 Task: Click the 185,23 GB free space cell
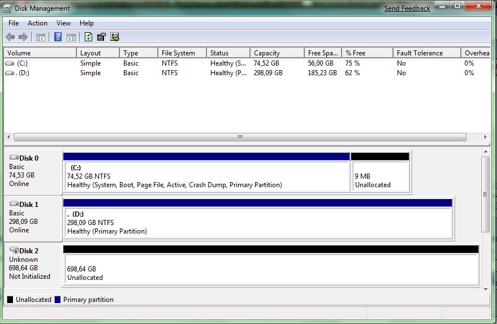322,73
